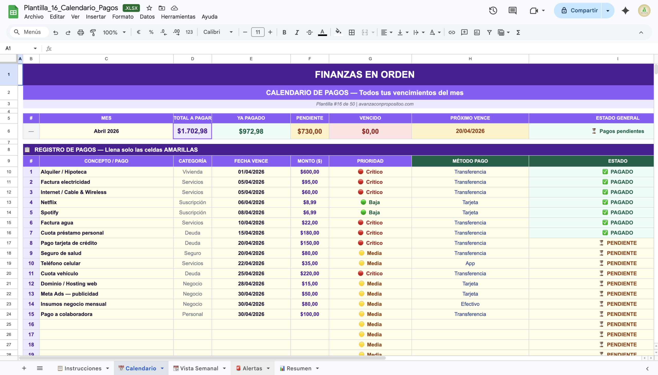This screenshot has width=658, height=375.
Task: Open version history clock icon
Action: [493, 11]
